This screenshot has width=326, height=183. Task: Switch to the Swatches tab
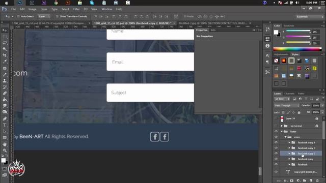289,26
